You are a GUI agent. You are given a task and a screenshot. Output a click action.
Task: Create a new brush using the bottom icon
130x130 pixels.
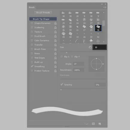click(100, 124)
